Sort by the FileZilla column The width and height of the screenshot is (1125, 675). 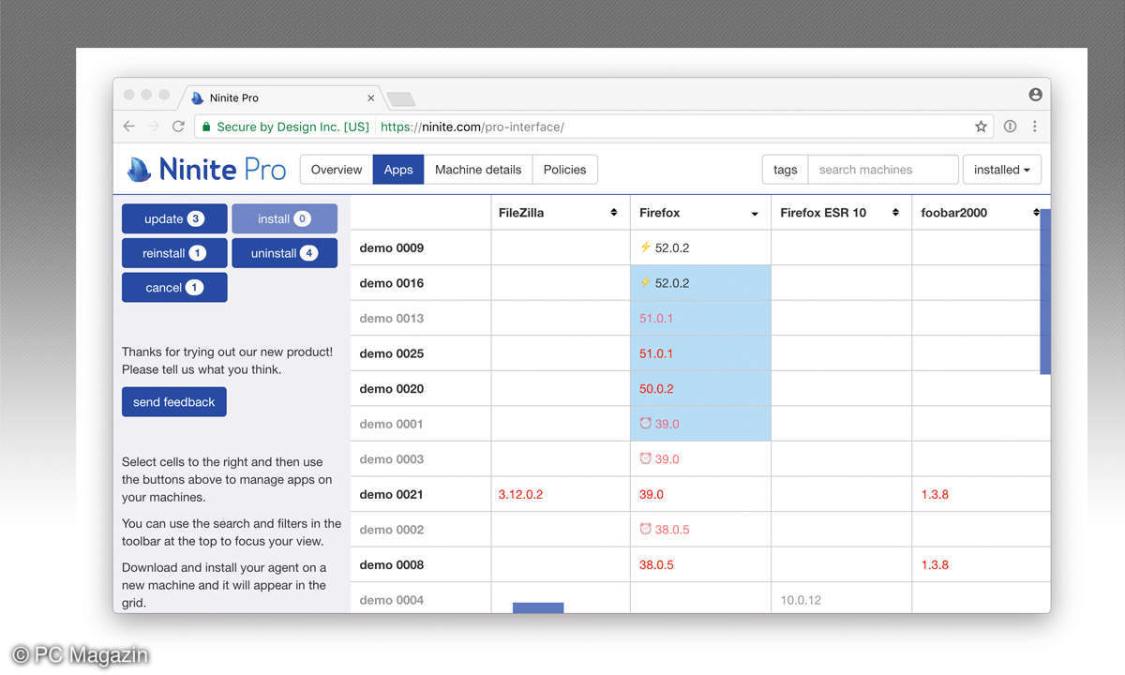tap(614, 213)
